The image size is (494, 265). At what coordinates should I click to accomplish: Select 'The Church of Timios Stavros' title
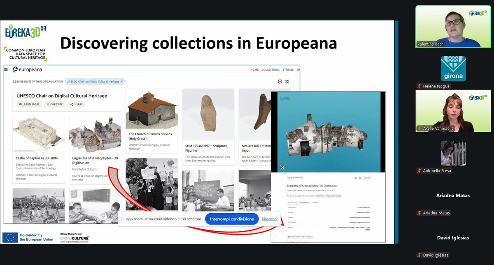pos(150,136)
